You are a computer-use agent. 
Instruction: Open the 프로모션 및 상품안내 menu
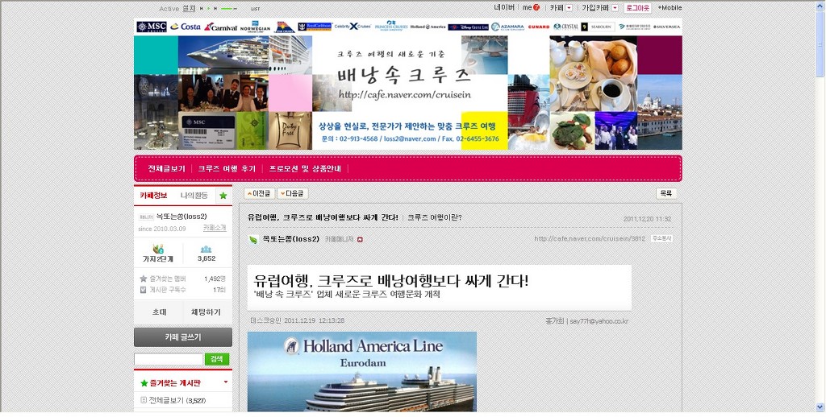pos(305,169)
